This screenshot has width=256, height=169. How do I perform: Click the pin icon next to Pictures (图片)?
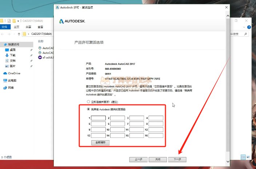tap(31, 66)
